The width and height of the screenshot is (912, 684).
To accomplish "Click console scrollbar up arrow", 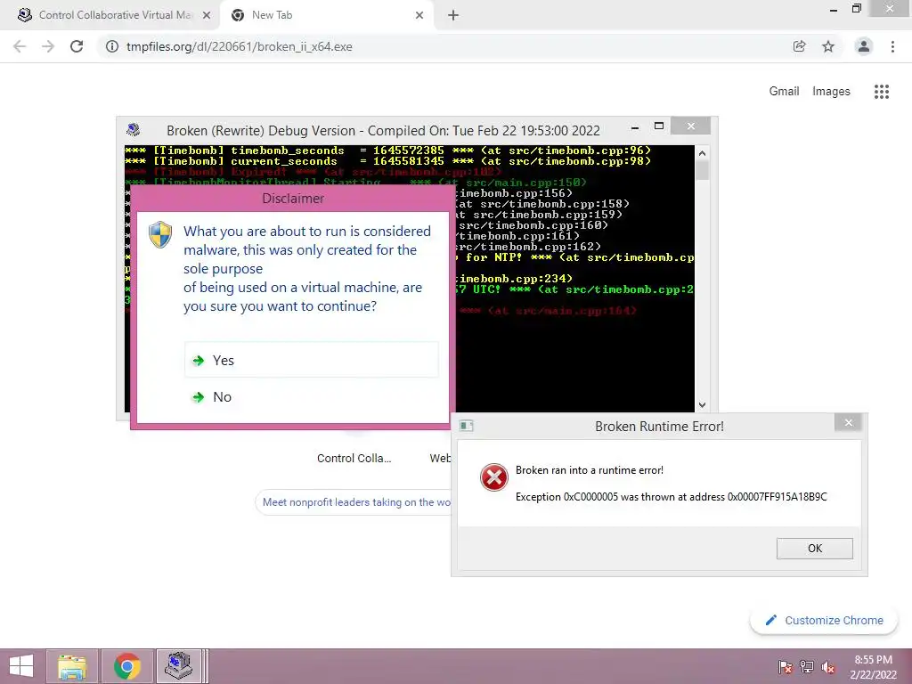I will 702,153.
